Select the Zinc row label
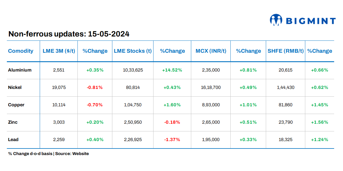This screenshot has height=171, width=343. tap(13, 122)
